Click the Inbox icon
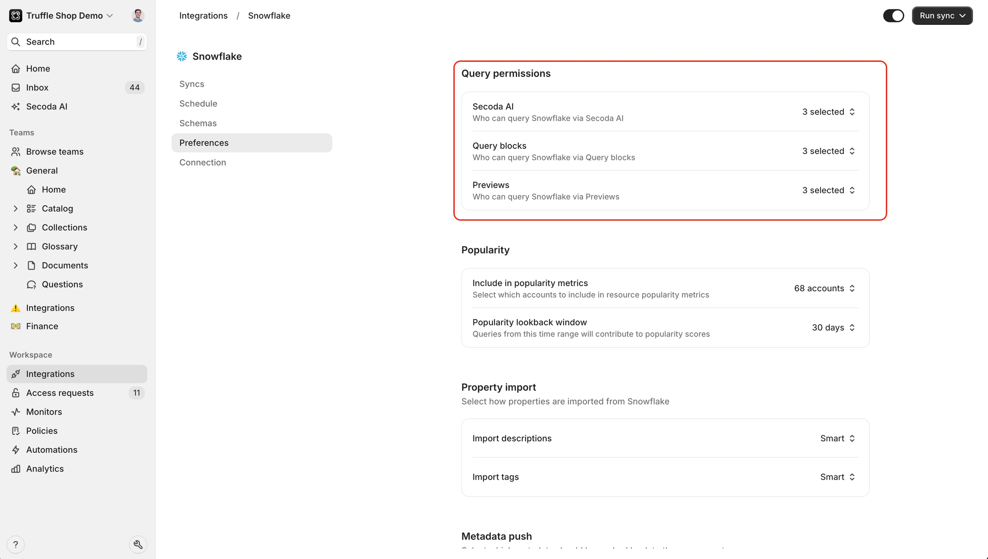This screenshot has width=988, height=559. tap(16, 87)
